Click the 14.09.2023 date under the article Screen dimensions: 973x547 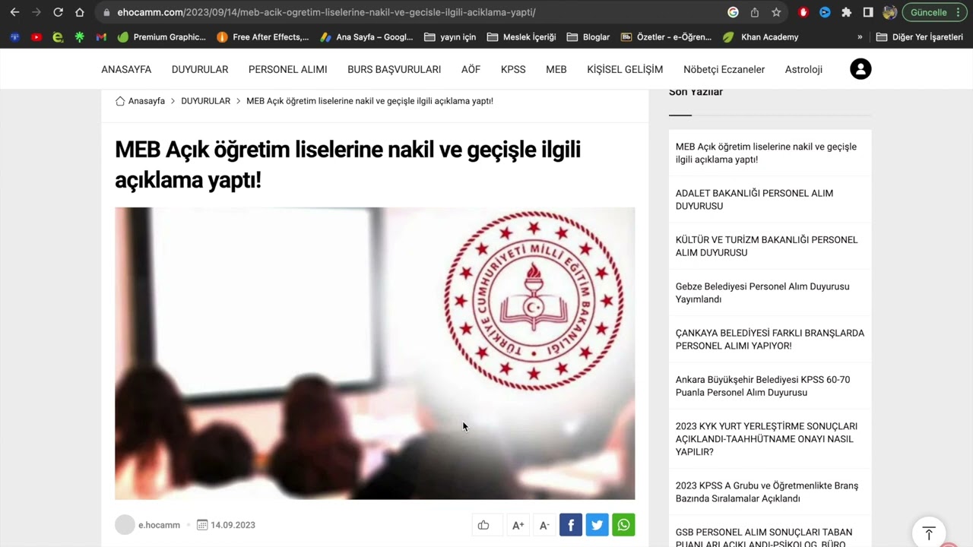click(233, 525)
